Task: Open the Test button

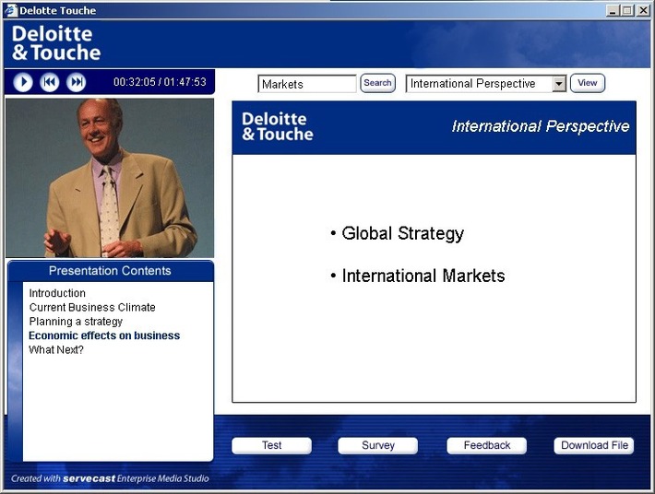Action: pyautogui.click(x=271, y=445)
